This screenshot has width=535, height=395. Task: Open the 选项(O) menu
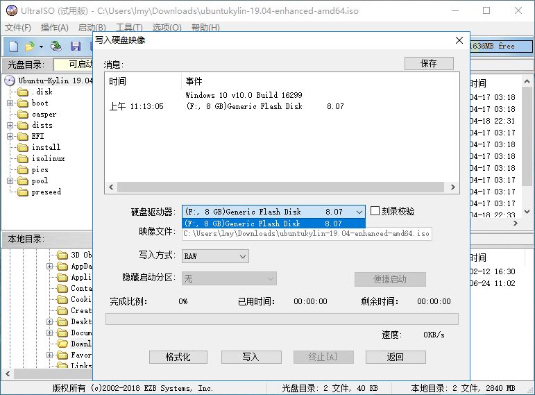coord(167,27)
